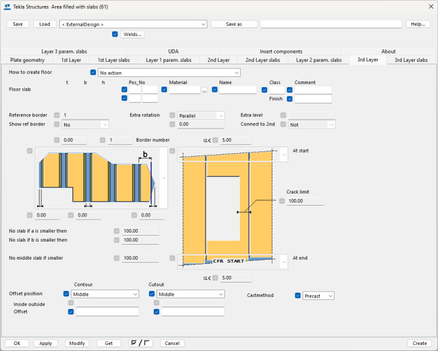The image size is (438, 351).
Task: Click the At start edge shape picture
Action: [229, 154]
